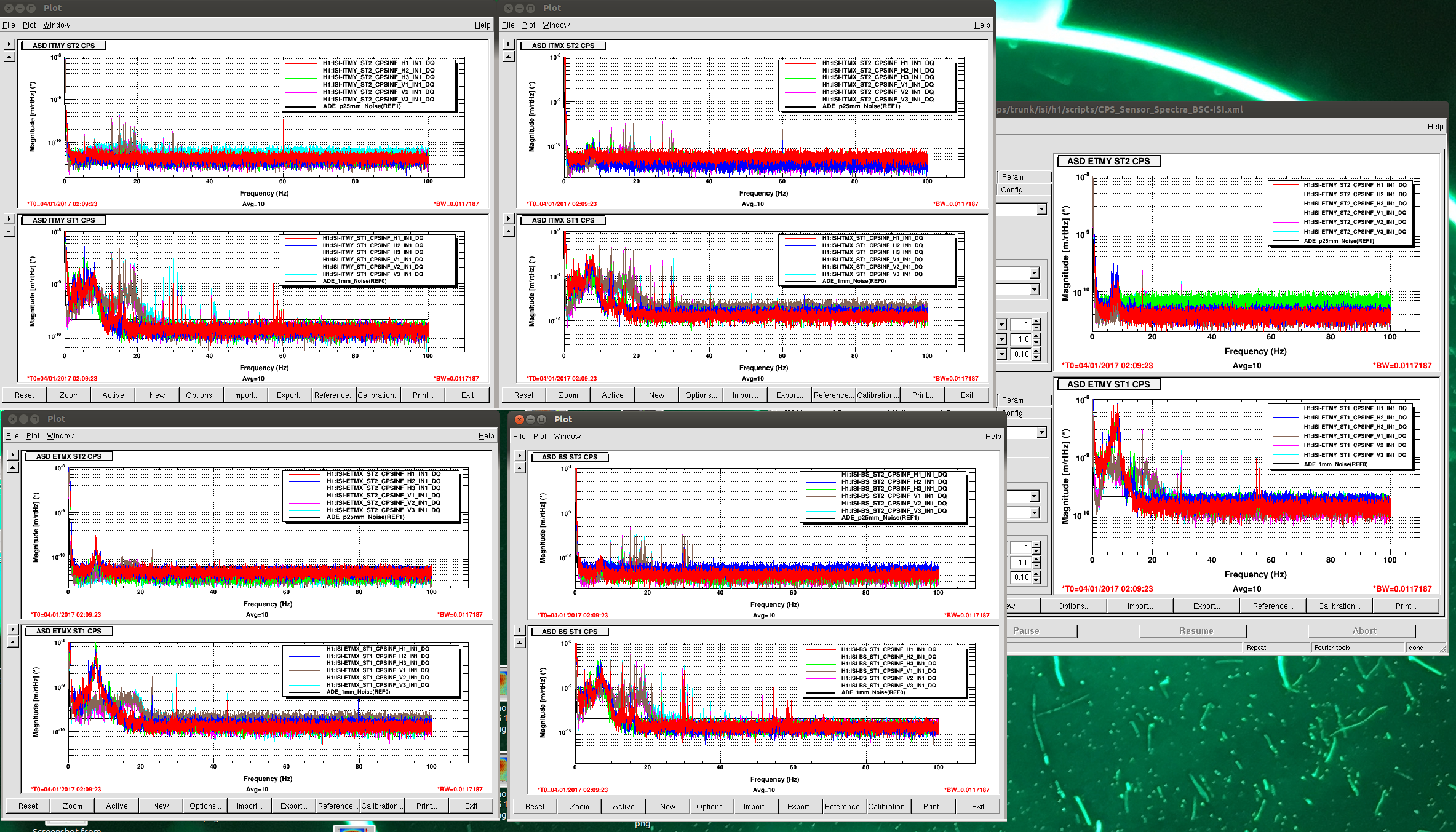
Task: Close the BS plot window
Action: point(519,419)
